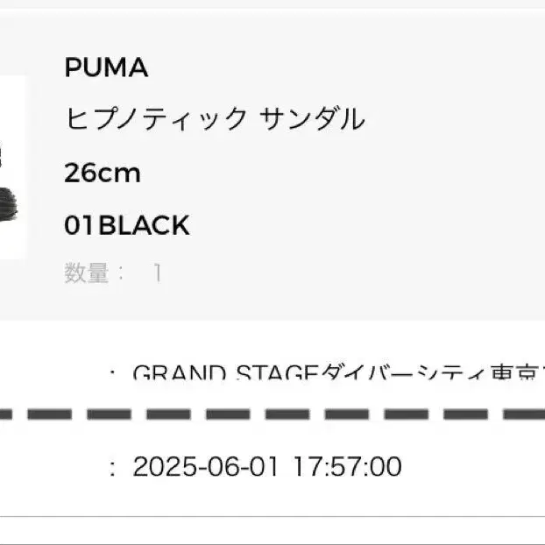Click the word BLACK in the color code
Image resolution: width=545 pixels, height=545 pixels.
tap(143, 225)
